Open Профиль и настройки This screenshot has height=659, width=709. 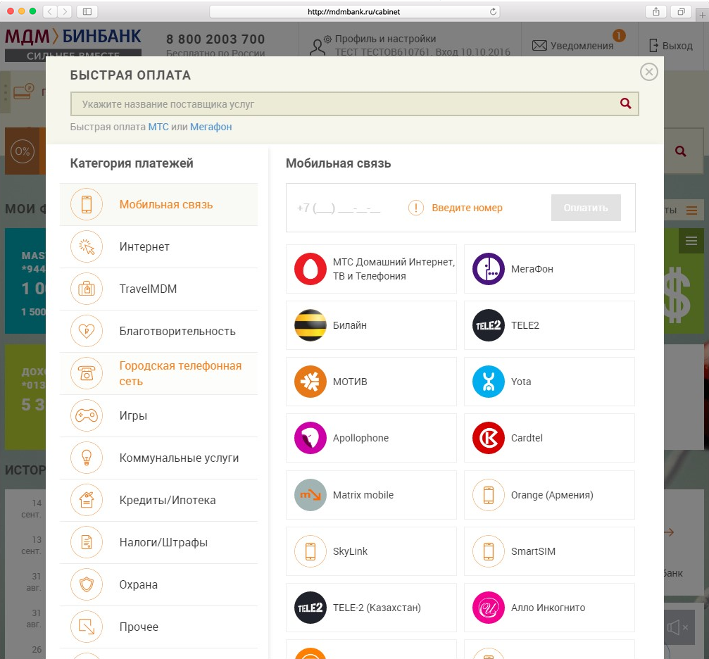[x=385, y=39]
